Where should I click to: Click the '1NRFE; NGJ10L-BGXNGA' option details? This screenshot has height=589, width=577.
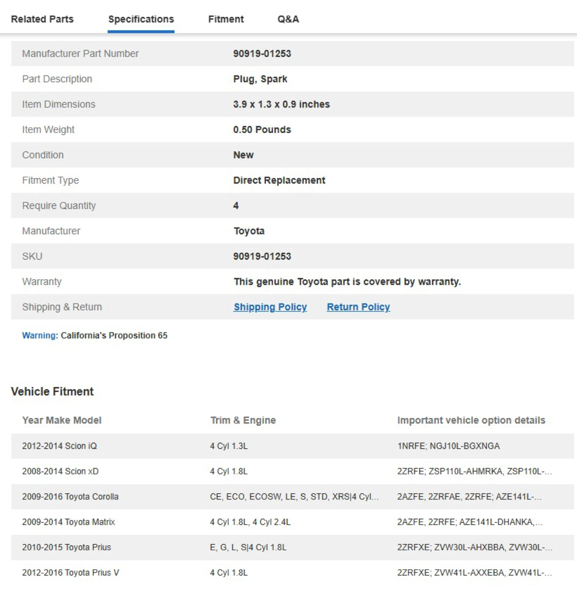pos(448,446)
